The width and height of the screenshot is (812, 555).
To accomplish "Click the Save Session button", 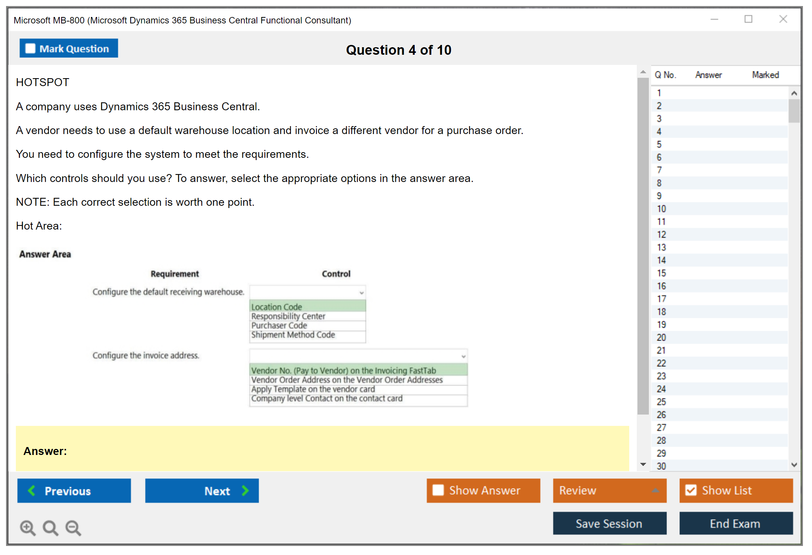I will [x=609, y=524].
